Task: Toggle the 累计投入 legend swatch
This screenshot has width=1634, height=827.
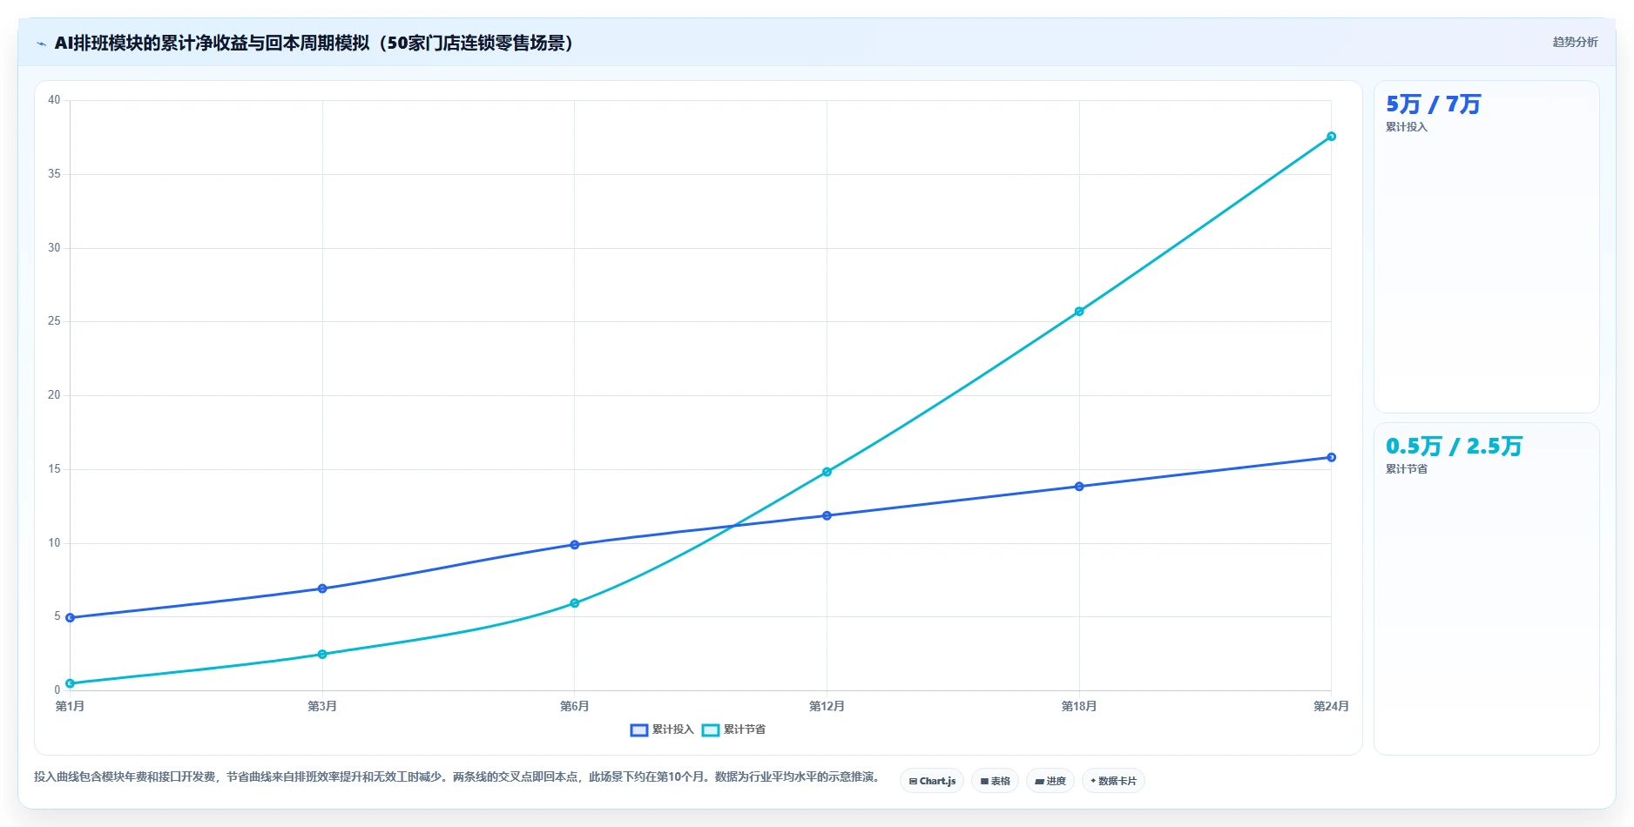Action: 639,730
